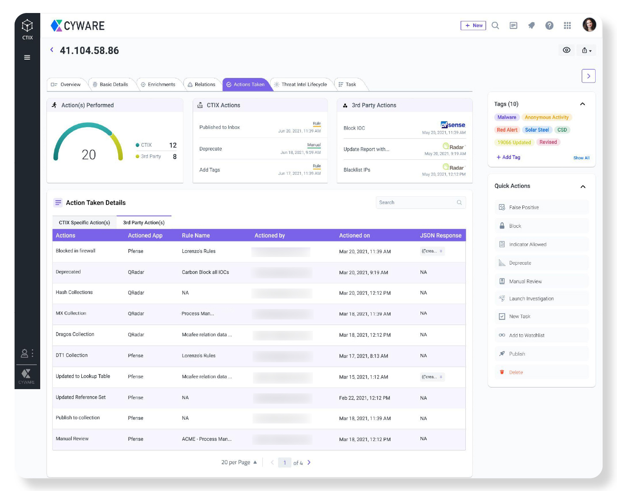Screen dimensions: 617x491
Task: Select the New Task quick action
Action: click(x=542, y=317)
